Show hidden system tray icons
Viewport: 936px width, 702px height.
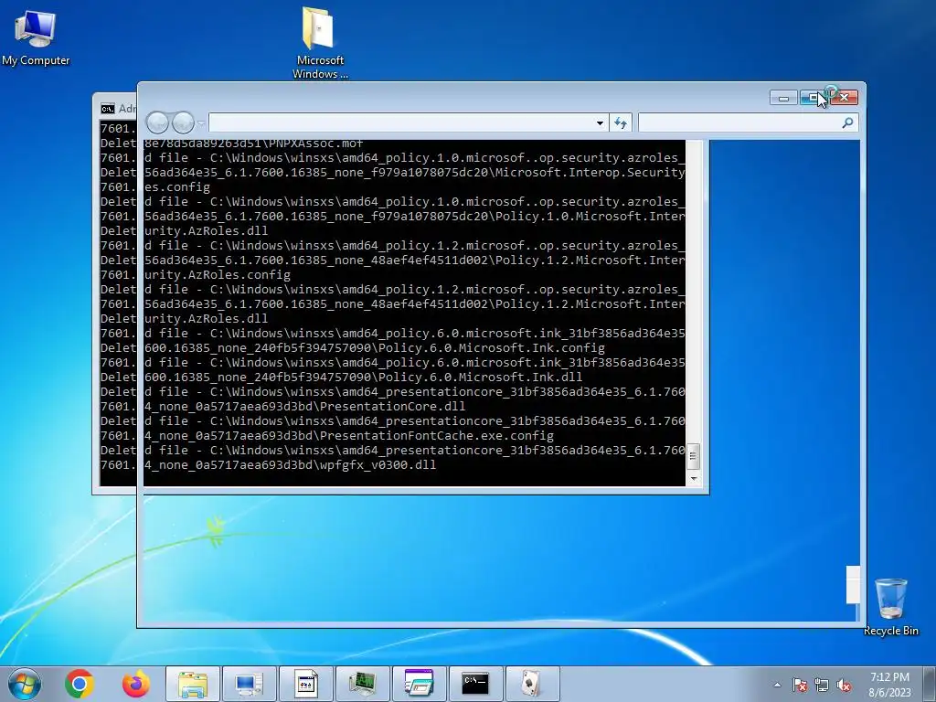(777, 685)
